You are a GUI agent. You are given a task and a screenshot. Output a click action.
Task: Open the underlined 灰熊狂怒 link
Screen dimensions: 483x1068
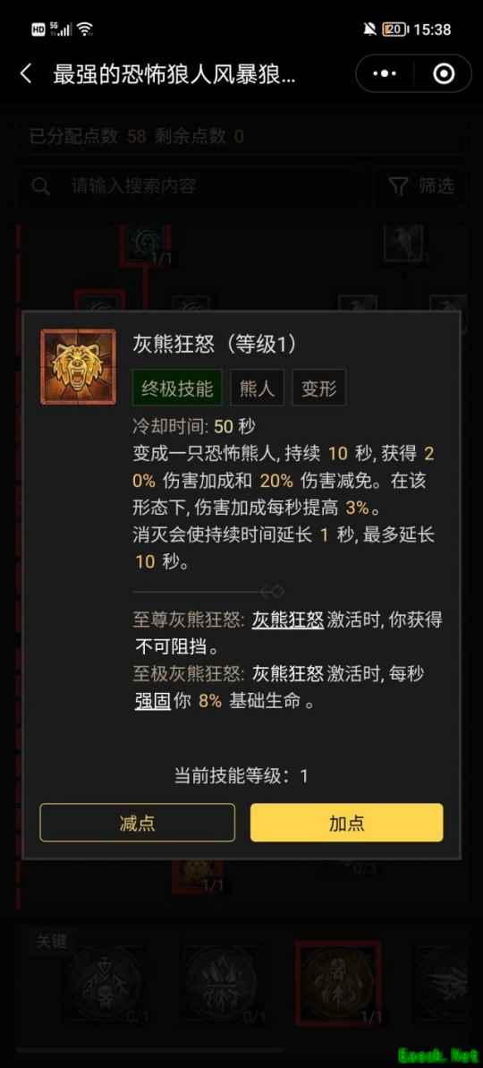(288, 619)
